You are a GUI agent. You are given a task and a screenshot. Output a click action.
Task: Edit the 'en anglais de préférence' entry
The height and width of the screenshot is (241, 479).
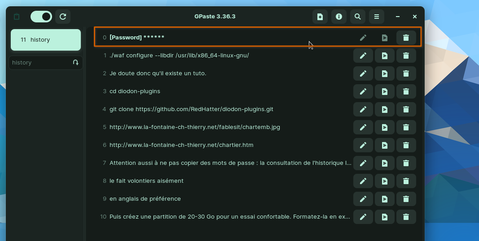click(x=363, y=199)
